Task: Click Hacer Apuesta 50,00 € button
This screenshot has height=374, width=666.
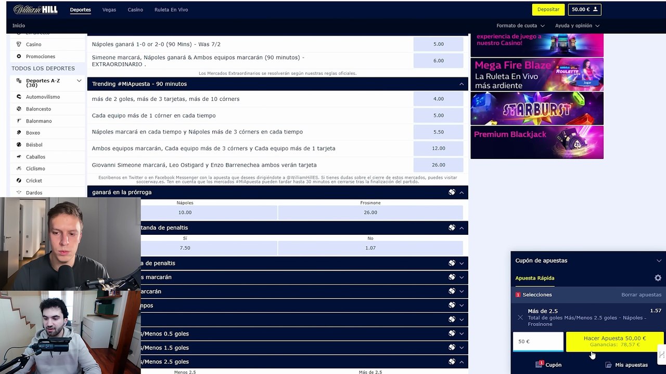Action: click(614, 341)
